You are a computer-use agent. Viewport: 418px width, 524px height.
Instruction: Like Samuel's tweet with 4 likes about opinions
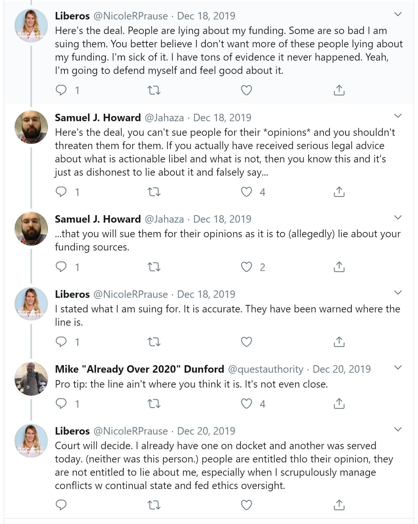(247, 192)
